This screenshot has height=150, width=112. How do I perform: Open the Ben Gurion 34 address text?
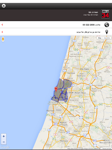88,32
